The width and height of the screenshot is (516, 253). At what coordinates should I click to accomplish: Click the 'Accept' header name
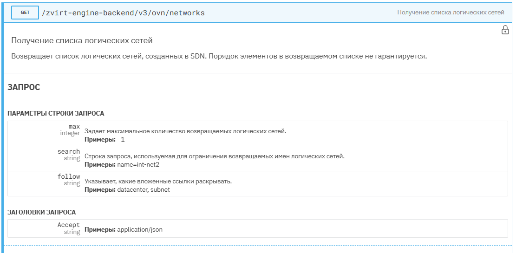click(68, 225)
